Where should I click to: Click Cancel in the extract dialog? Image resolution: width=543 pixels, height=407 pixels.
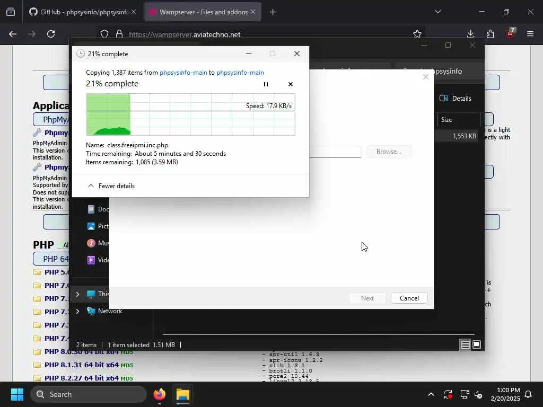point(409,298)
